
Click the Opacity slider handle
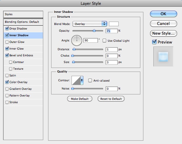94,31
